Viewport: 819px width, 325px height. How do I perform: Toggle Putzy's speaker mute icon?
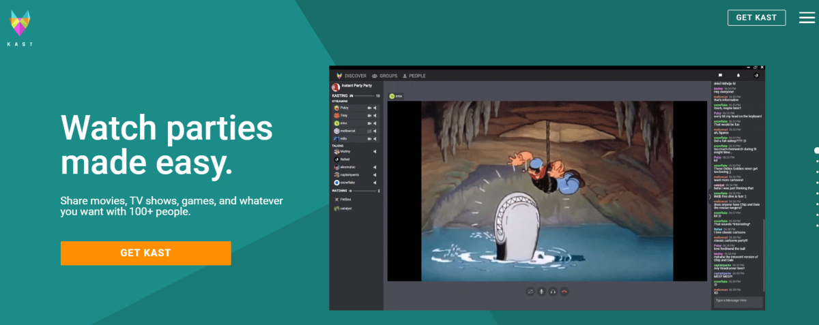point(375,108)
